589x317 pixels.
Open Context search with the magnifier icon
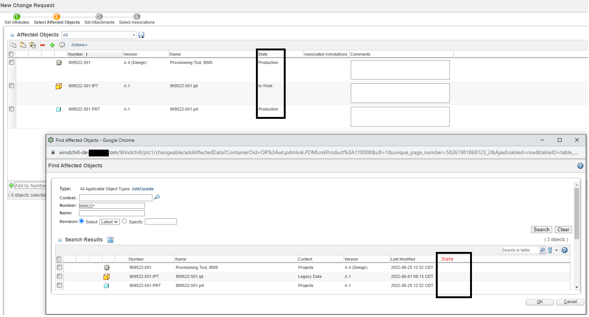pos(157,197)
